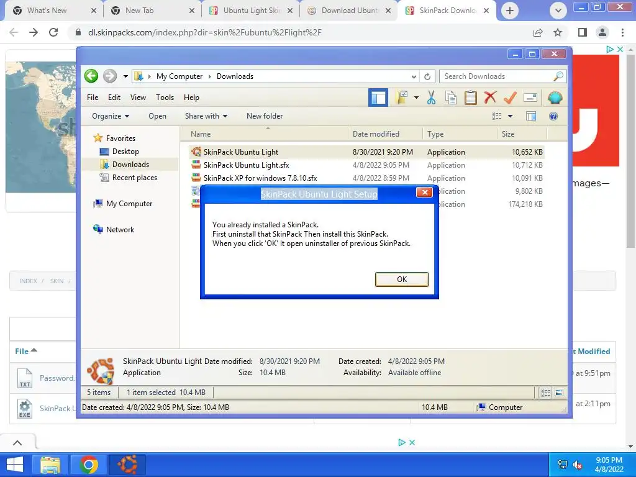Viewport: 636px width, 477px height.
Task: Click the blue Help question mark icon
Action: click(553, 116)
